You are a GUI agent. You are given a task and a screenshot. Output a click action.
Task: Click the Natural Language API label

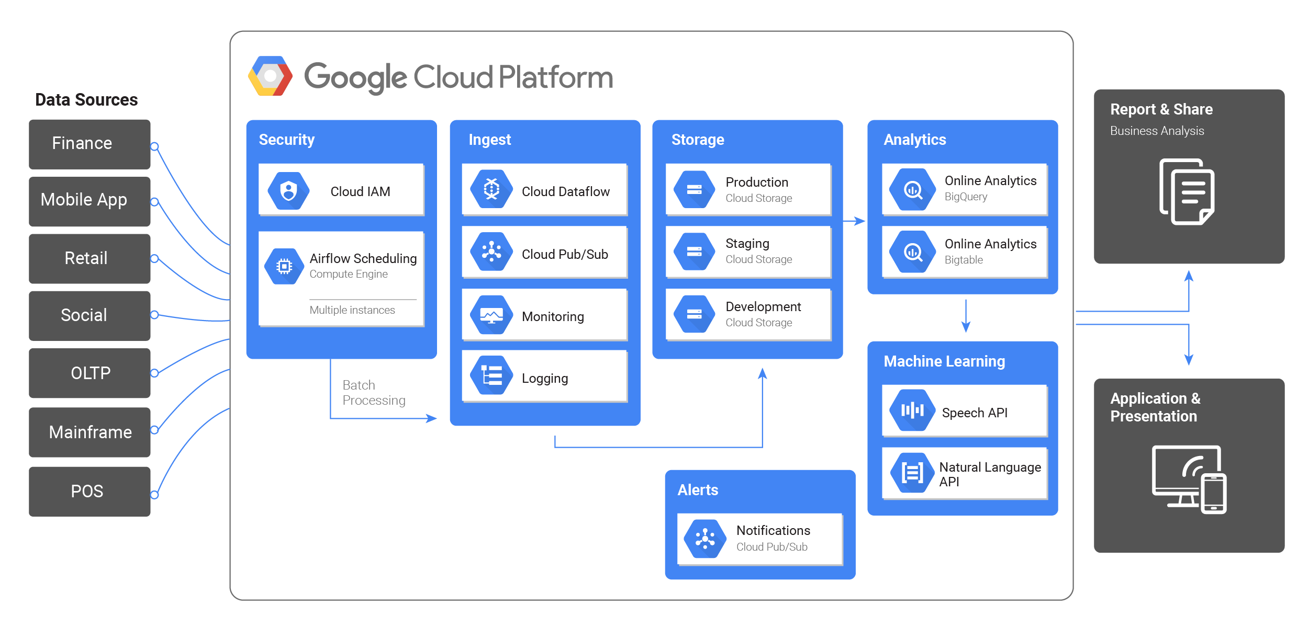tap(990, 474)
